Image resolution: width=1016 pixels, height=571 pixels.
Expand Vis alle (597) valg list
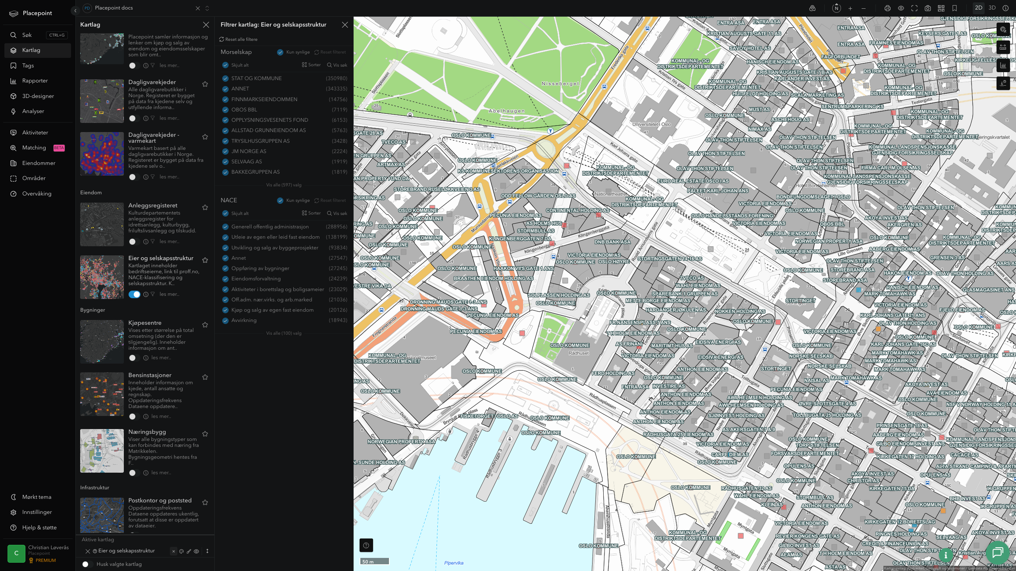pos(284,185)
